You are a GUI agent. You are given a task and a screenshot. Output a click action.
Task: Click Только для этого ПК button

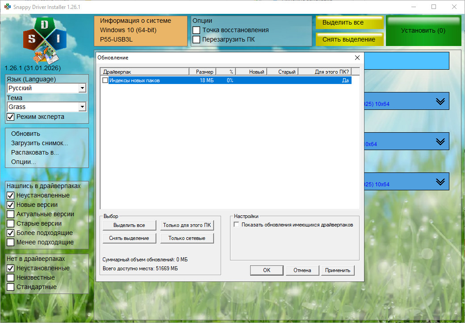[x=187, y=226]
